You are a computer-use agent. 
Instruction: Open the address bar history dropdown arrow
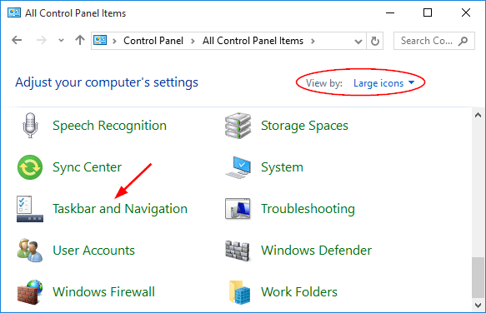click(358, 41)
